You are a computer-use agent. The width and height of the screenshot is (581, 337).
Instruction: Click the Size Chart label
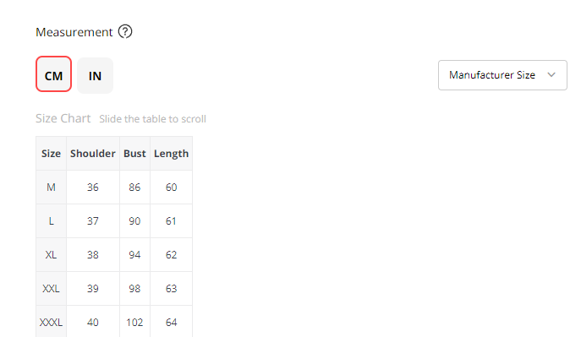63,118
